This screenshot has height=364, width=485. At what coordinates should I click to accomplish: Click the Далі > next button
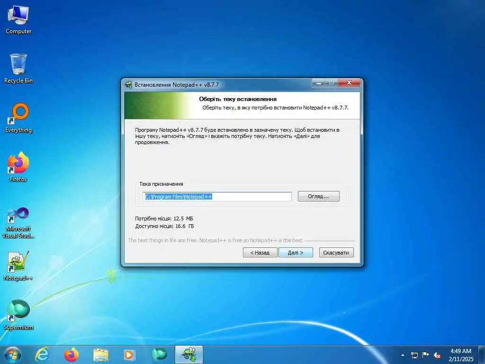click(x=296, y=253)
